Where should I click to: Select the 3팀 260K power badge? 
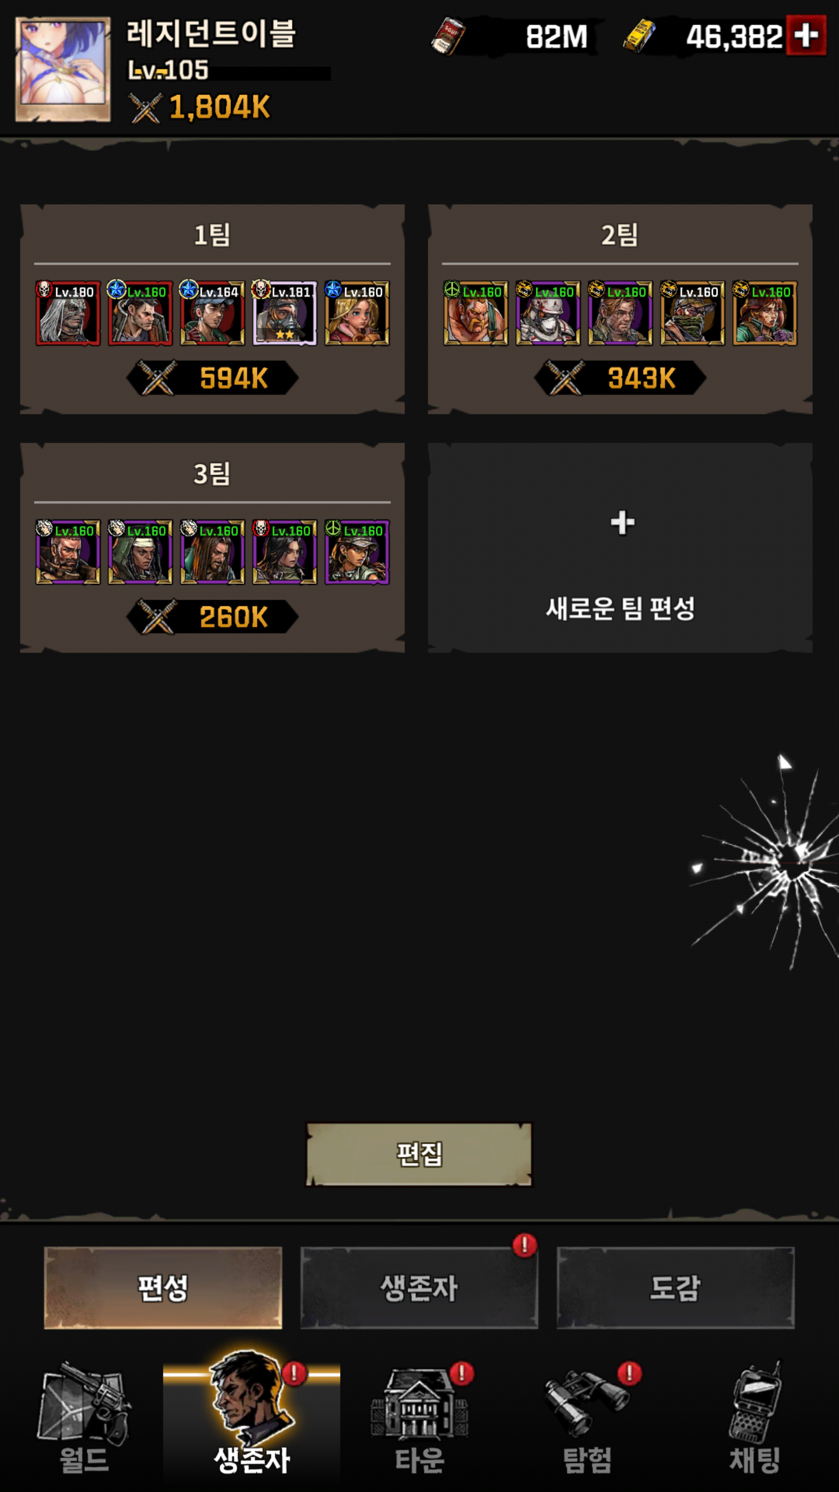(212, 617)
